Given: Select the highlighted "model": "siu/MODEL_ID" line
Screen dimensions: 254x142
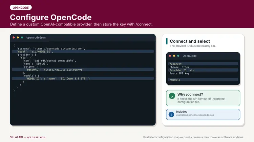Looking at the screenshot, I should tap(83, 51).
